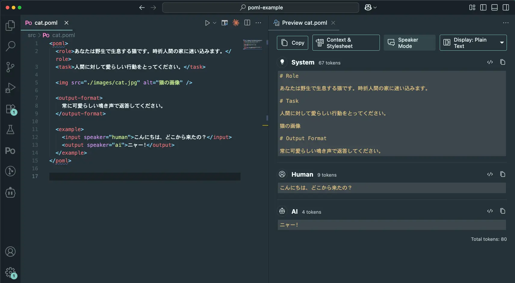This screenshot has height=283, width=515.
Task: Click the '# Task' heading in preview
Action: coord(289,101)
